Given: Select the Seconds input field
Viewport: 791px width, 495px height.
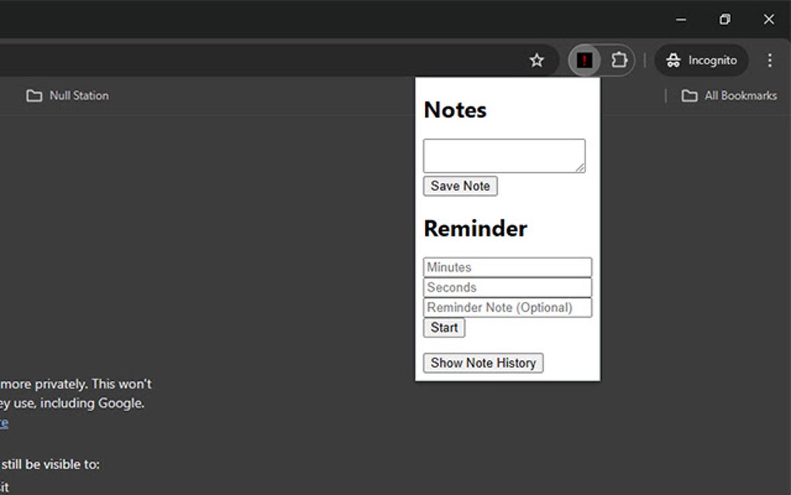Looking at the screenshot, I should pos(507,286).
